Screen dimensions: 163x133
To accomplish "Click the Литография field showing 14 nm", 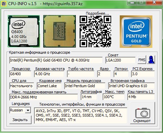I will click(89, 97).
